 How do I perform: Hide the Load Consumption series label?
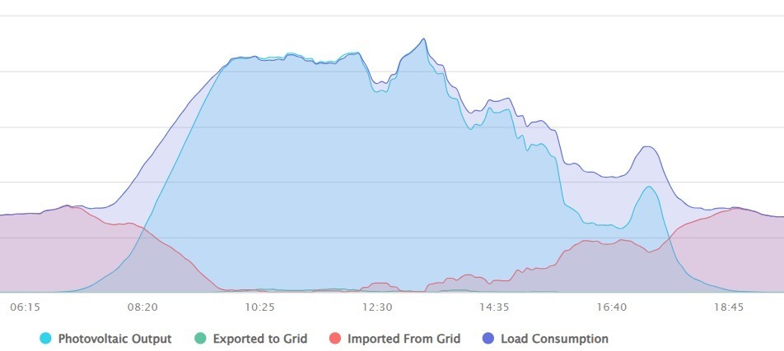(554, 339)
